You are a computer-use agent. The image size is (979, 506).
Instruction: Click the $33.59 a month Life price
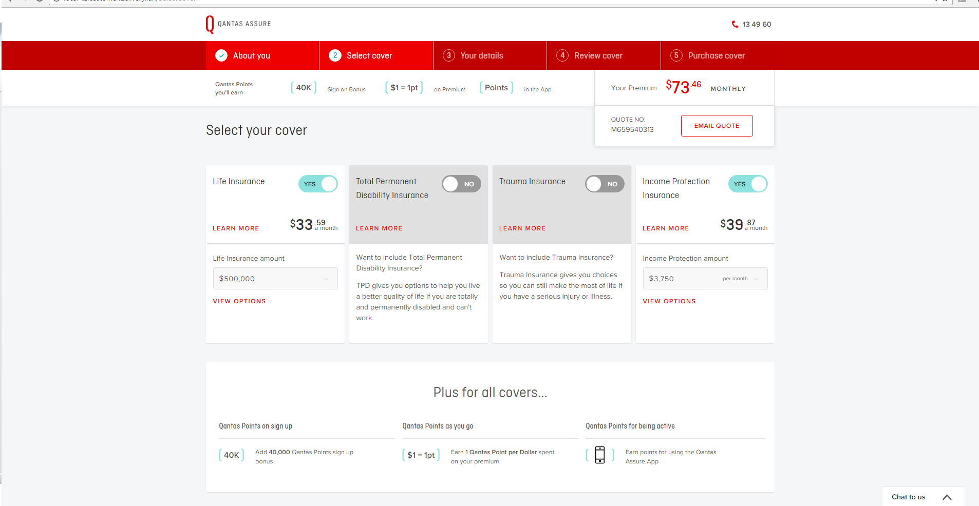pyautogui.click(x=314, y=224)
